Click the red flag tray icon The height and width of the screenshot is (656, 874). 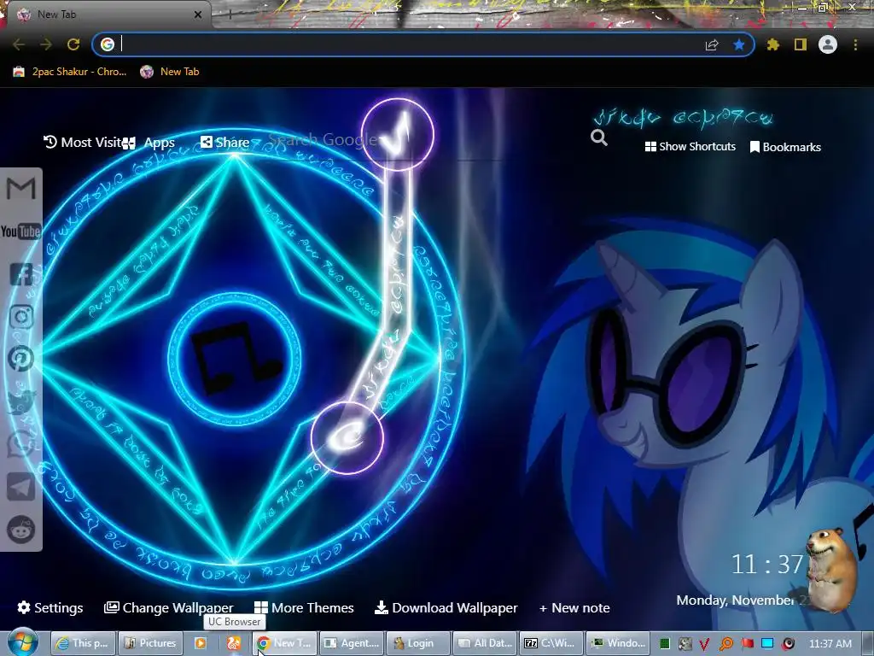[747, 644]
